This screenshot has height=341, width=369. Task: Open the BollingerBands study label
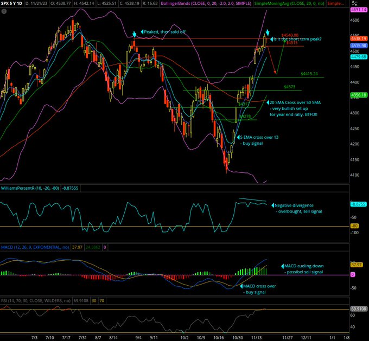[x=206, y=4]
